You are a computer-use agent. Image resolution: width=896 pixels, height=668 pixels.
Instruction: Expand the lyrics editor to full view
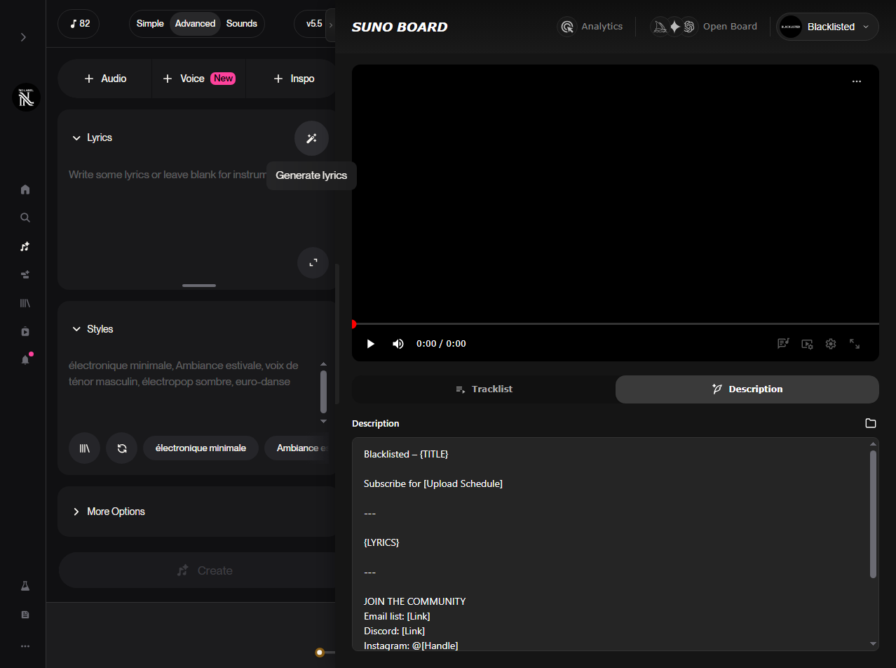tap(313, 262)
